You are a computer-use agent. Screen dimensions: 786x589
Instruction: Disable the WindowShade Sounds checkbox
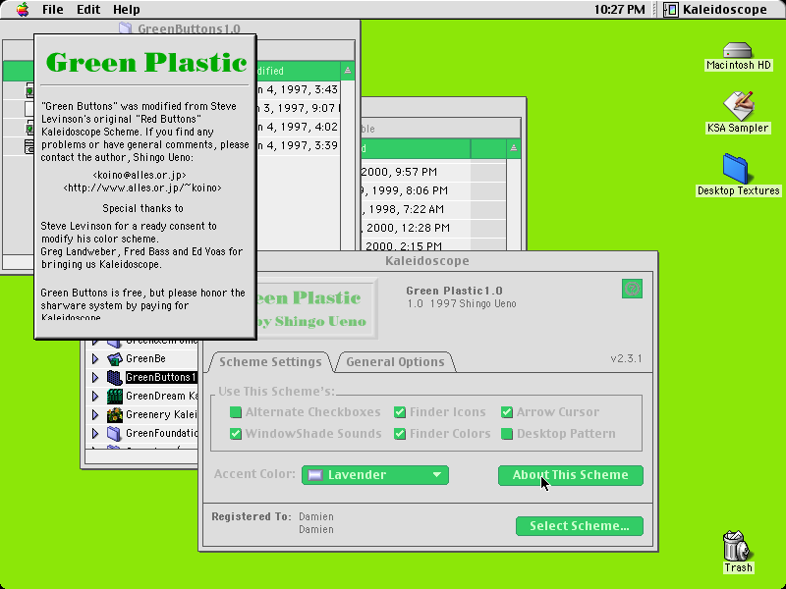tap(235, 434)
